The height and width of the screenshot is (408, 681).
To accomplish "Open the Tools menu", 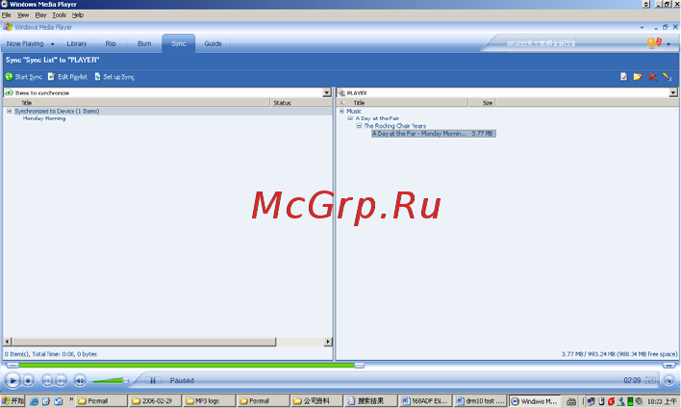I will coord(59,14).
